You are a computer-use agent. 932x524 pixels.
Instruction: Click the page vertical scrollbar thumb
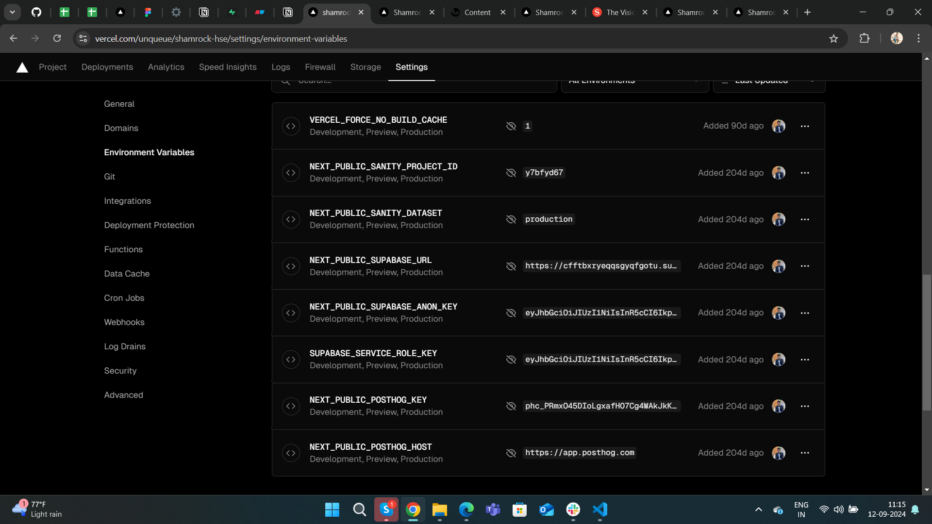pyautogui.click(x=927, y=342)
